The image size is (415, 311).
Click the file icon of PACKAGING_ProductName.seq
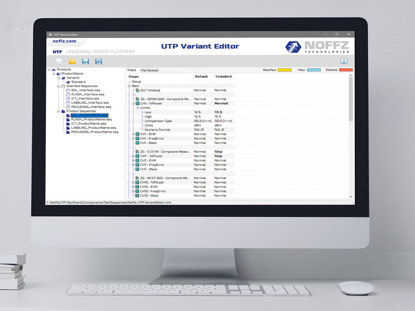point(68,132)
